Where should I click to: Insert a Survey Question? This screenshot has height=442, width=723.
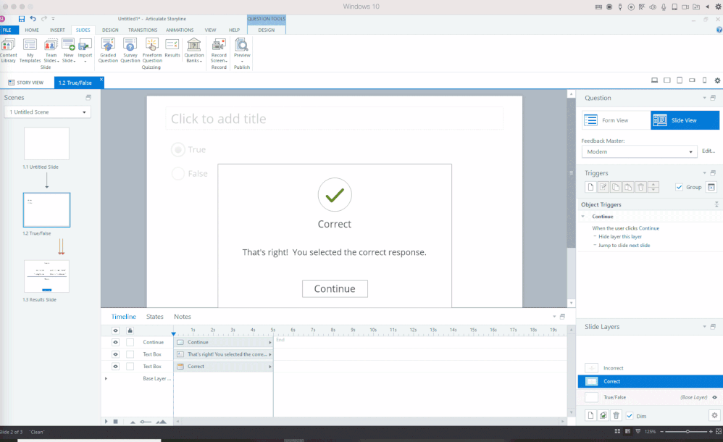[x=130, y=49]
